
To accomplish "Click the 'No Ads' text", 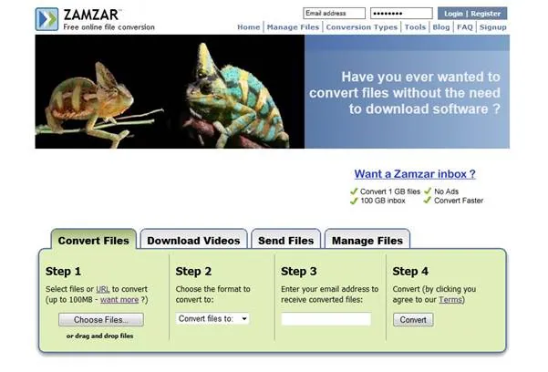I will tap(446, 191).
